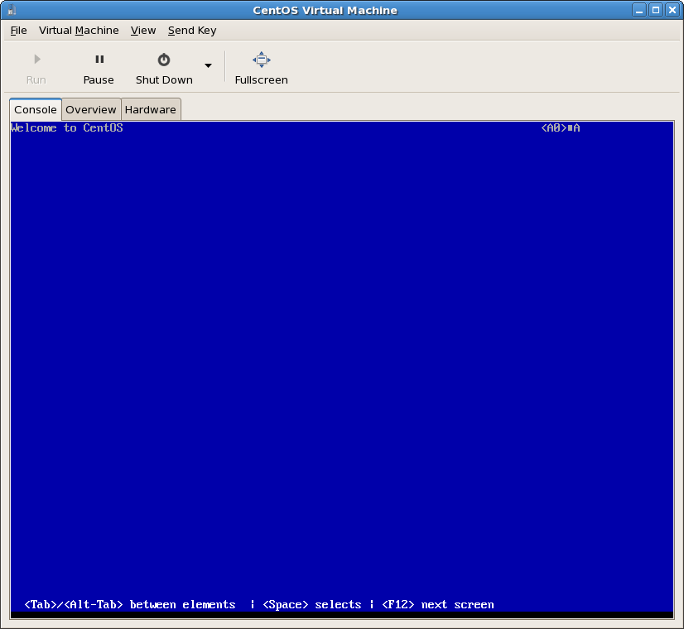Switch to the Console tab
This screenshot has width=684, height=629.
click(x=36, y=109)
